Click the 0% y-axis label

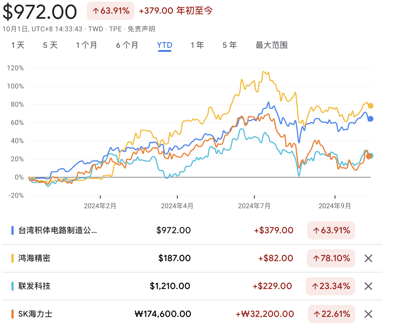[x=19, y=177]
